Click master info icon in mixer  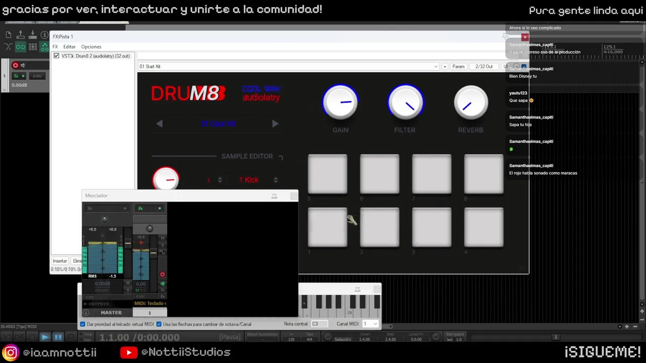point(86,313)
